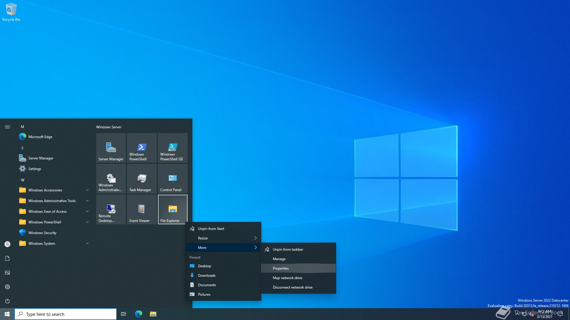Screen dimensions: 570x320
Task: Click the user account icon in Start sidebar
Action: click(7, 244)
